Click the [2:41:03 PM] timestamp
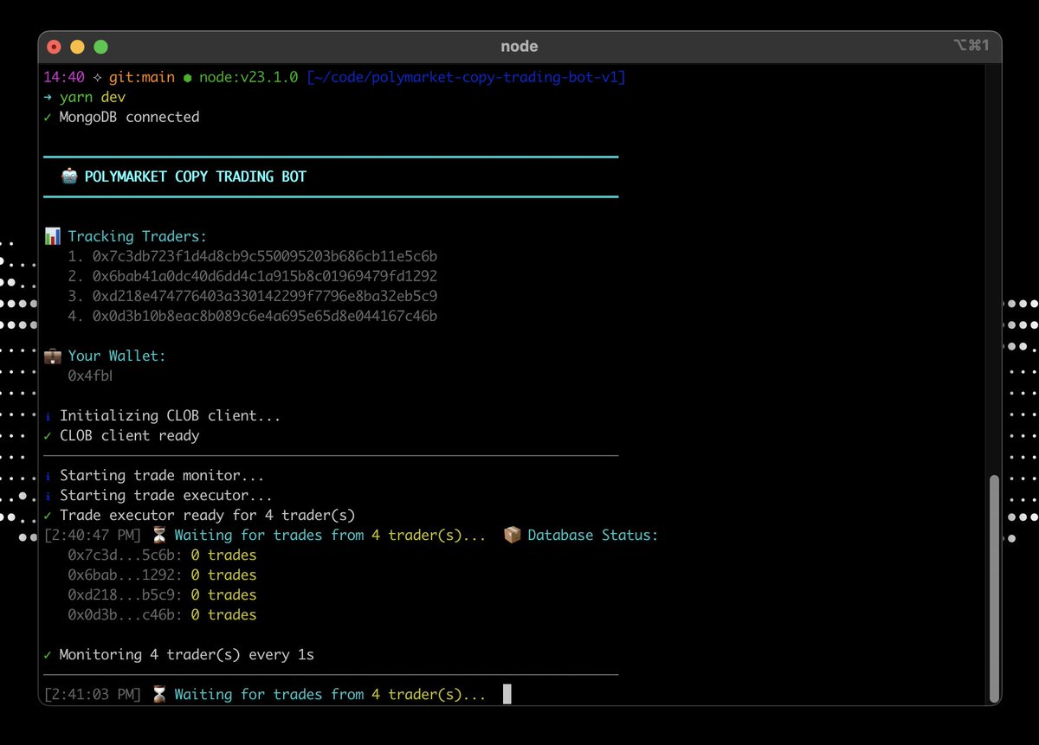 pyautogui.click(x=93, y=694)
